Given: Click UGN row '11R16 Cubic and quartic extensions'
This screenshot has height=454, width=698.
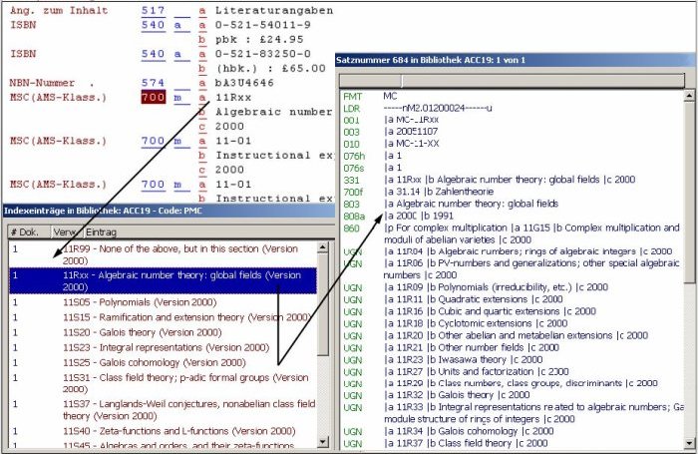Looking at the screenshot, I should tap(512, 311).
